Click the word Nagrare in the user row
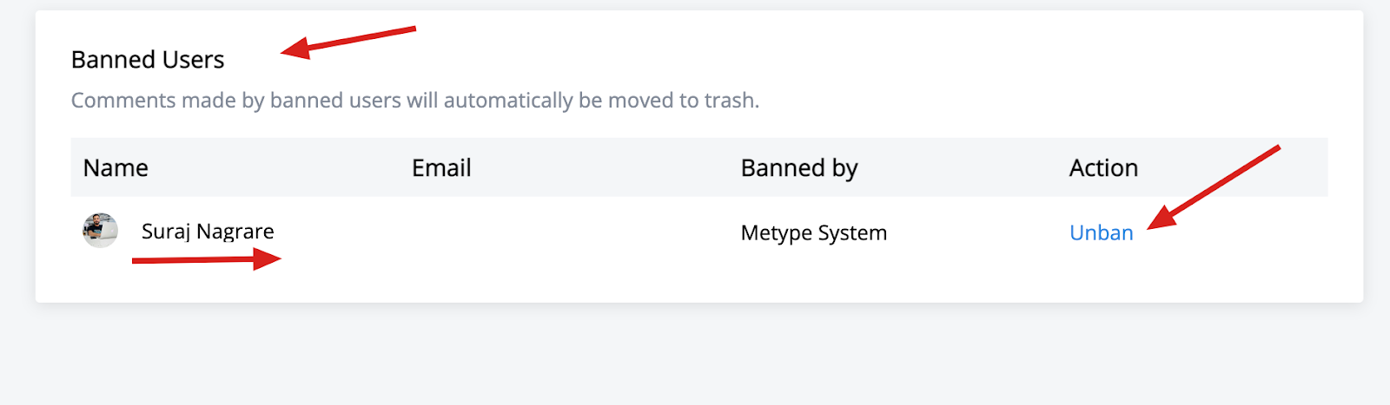1390x405 pixels. (235, 232)
